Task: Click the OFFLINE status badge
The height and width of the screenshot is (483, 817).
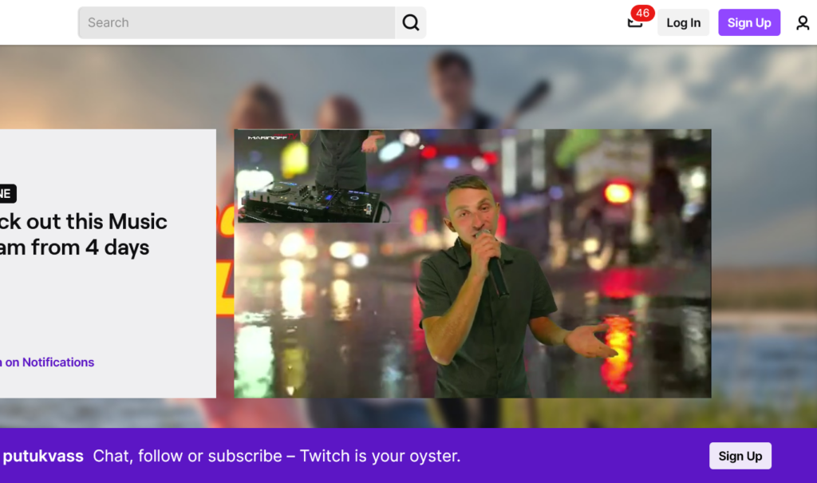Action: point(6,193)
